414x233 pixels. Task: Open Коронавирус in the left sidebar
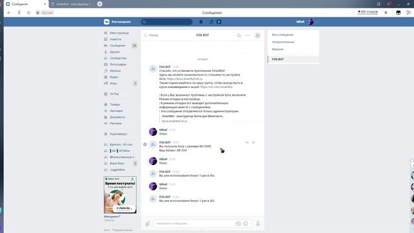coord(118,134)
